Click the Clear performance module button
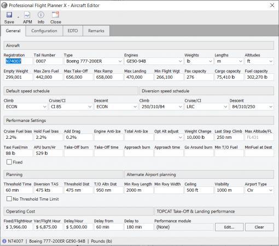 coord(259,227)
